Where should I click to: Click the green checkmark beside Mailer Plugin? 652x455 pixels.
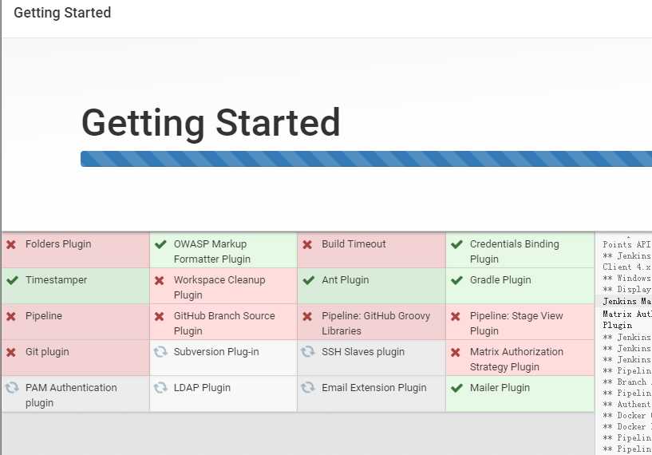[x=456, y=388]
